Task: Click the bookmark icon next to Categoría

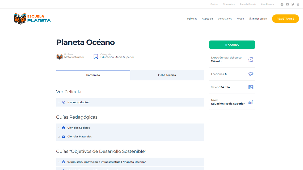Action: (x=96, y=57)
